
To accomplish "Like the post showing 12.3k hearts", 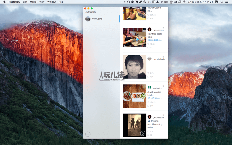I will coord(148,44).
